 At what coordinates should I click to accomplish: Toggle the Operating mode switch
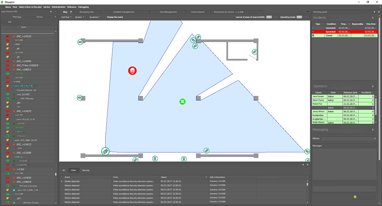tap(299, 17)
